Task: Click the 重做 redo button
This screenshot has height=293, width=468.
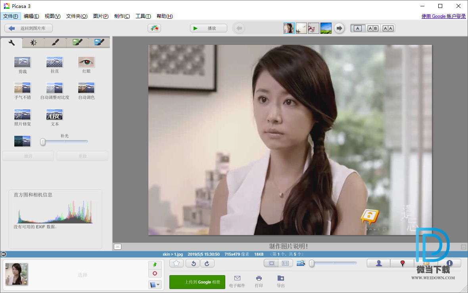Action: point(82,156)
